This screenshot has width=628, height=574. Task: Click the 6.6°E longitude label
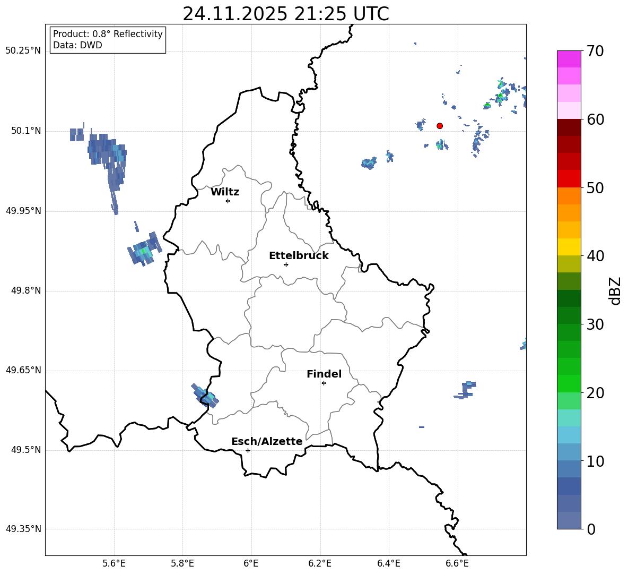click(457, 564)
